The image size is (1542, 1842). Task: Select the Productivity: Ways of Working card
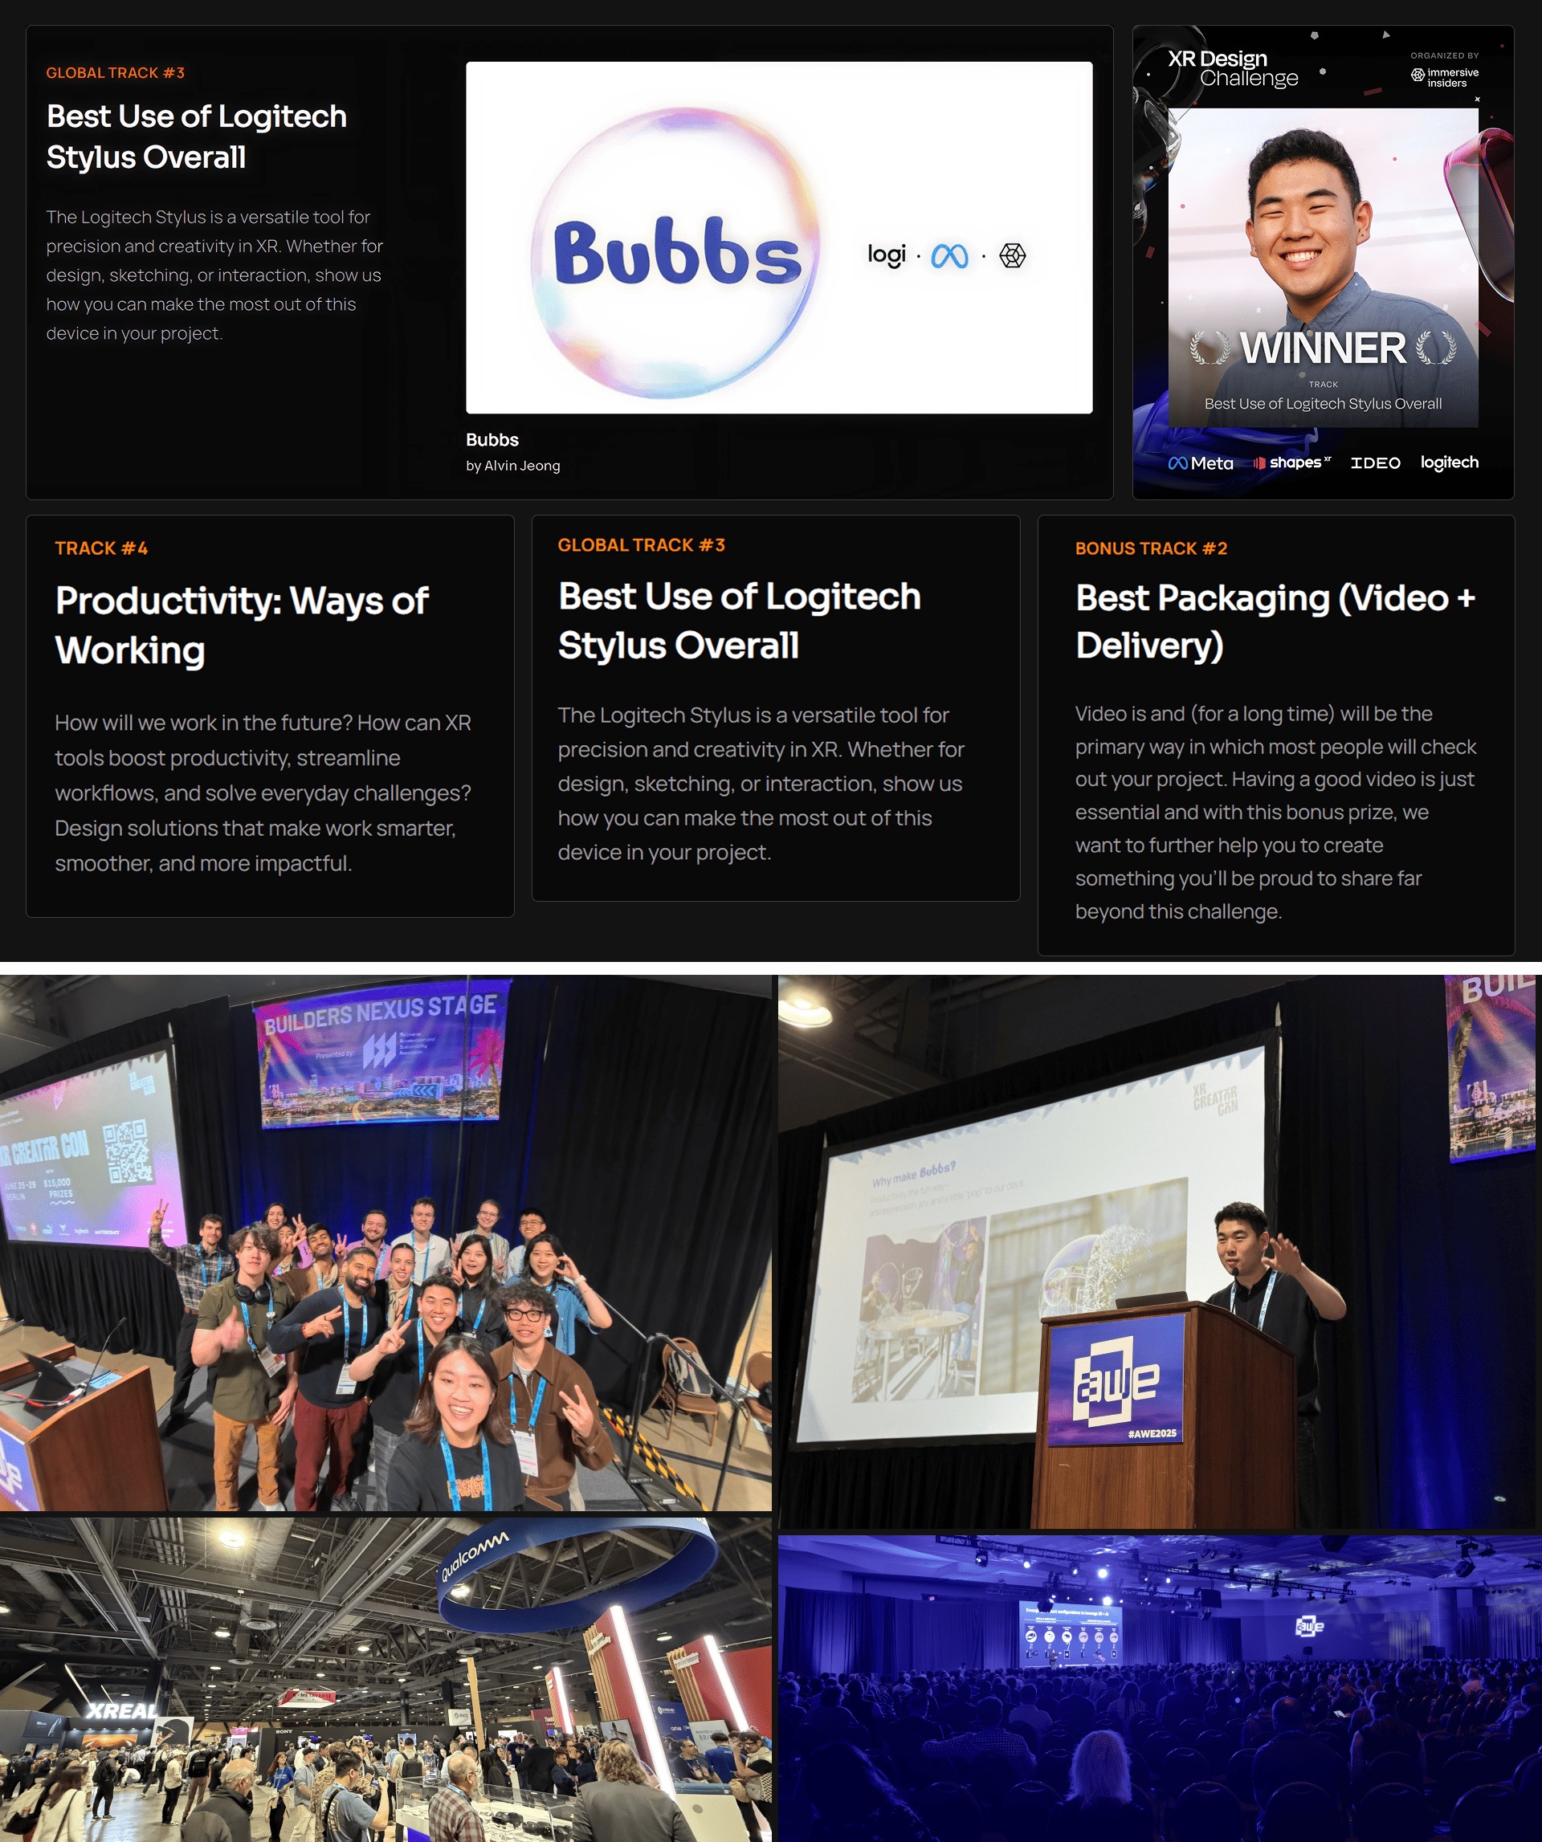(x=270, y=715)
